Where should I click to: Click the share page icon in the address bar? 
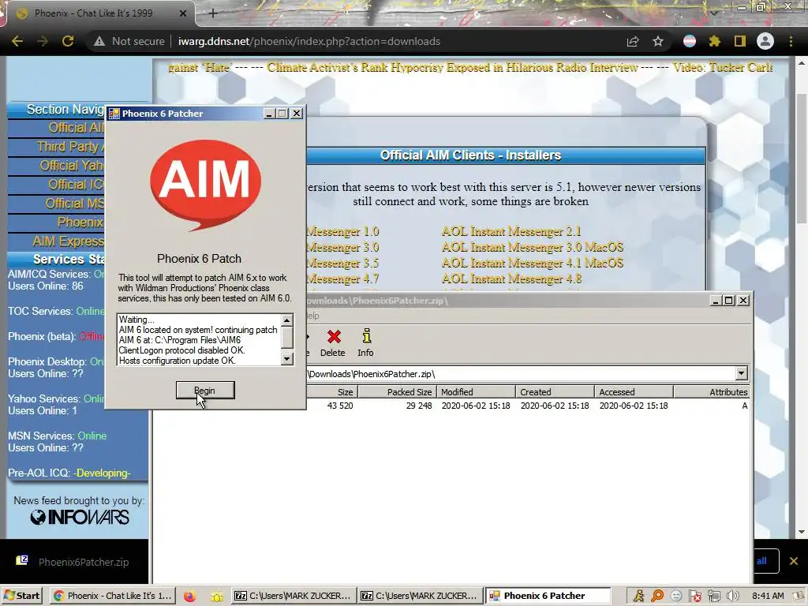[633, 41]
